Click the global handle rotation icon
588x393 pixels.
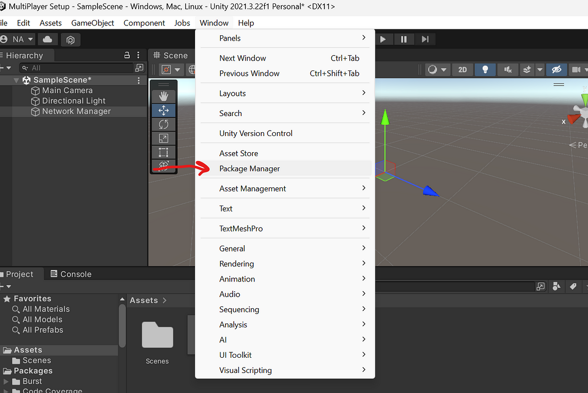(192, 69)
